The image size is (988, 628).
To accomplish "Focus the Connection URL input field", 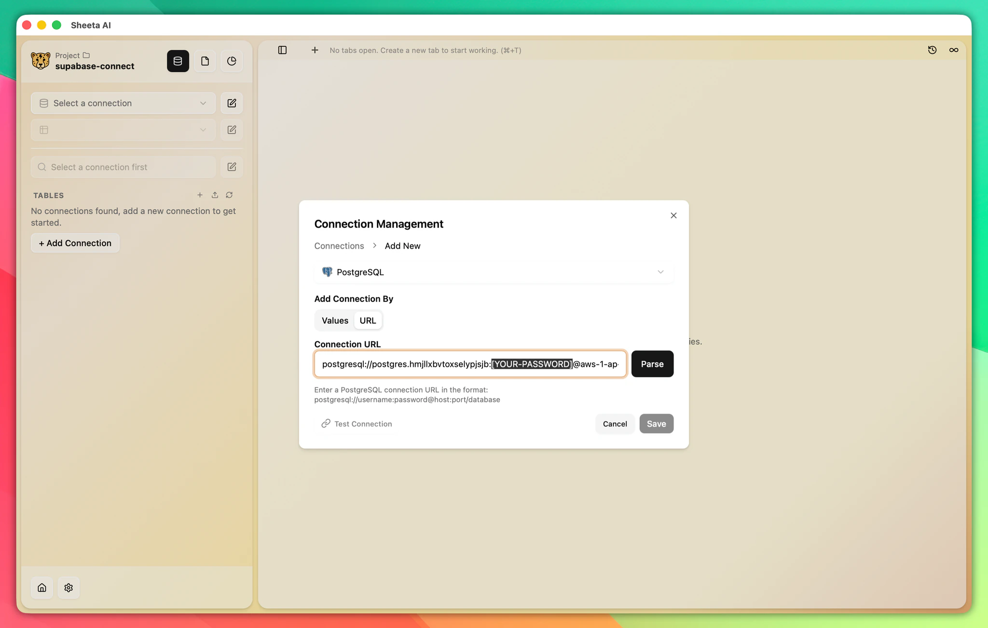I will pos(470,364).
